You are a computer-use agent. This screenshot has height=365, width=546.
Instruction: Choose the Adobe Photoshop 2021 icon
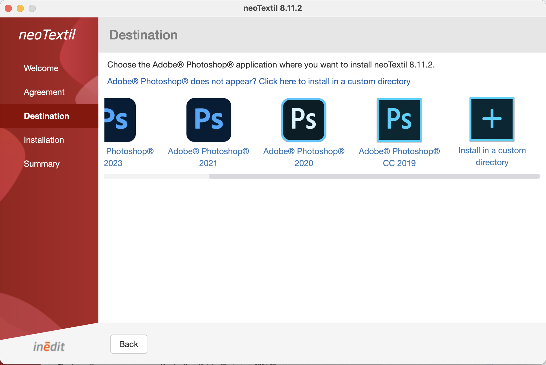209,120
